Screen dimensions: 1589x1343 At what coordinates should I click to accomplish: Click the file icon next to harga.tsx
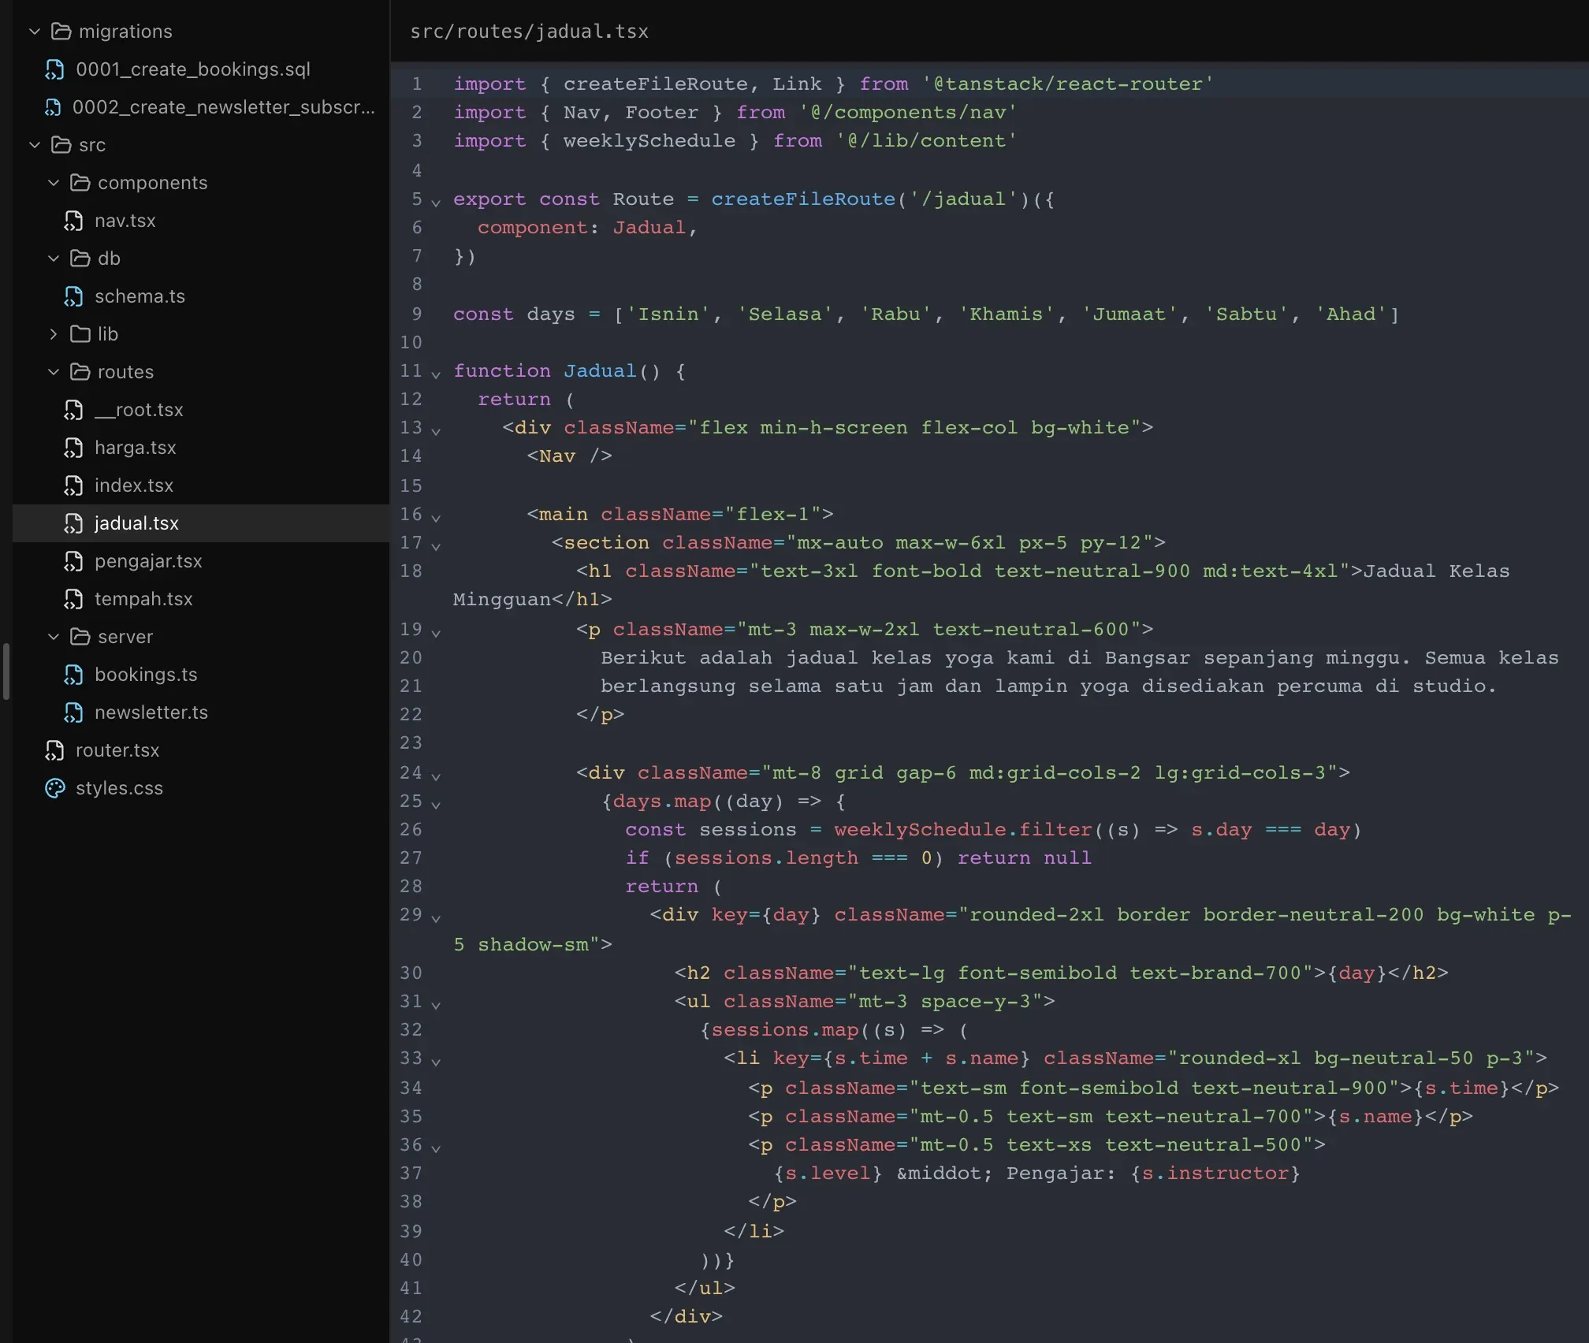click(x=73, y=448)
